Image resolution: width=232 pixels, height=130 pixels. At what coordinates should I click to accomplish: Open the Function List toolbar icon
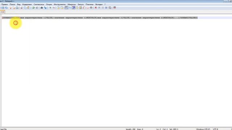tap(84, 8)
